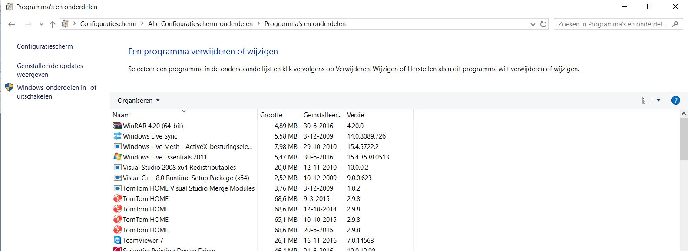Click the TomTom HOME Merge Modules icon
Image resolution: width=688 pixels, height=251 pixels.
(117, 188)
